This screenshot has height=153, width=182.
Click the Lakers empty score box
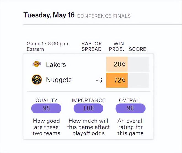(x=139, y=64)
